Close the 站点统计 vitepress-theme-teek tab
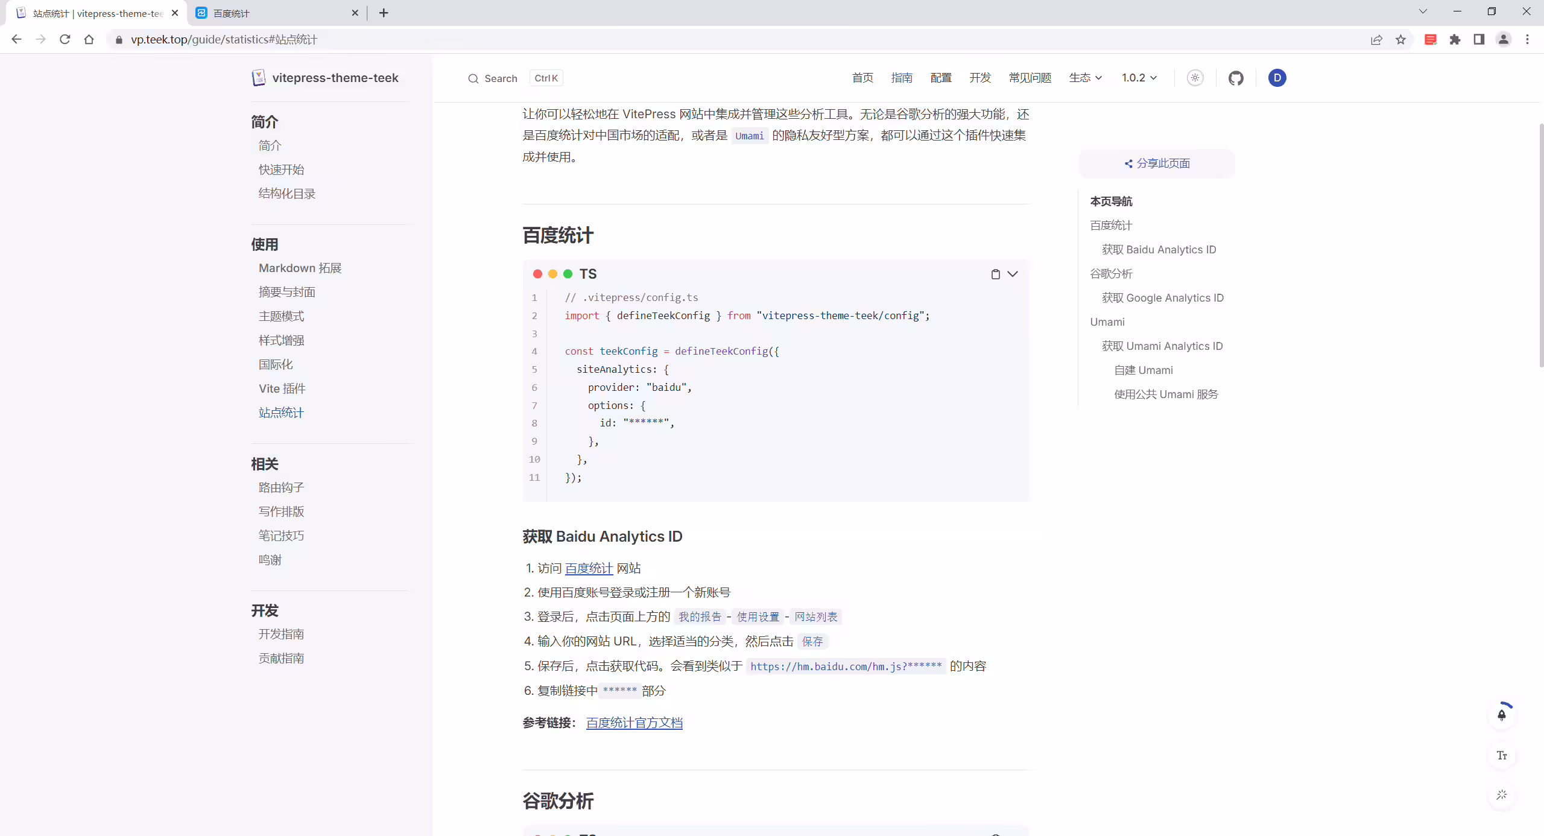This screenshot has width=1544, height=836. 175,13
